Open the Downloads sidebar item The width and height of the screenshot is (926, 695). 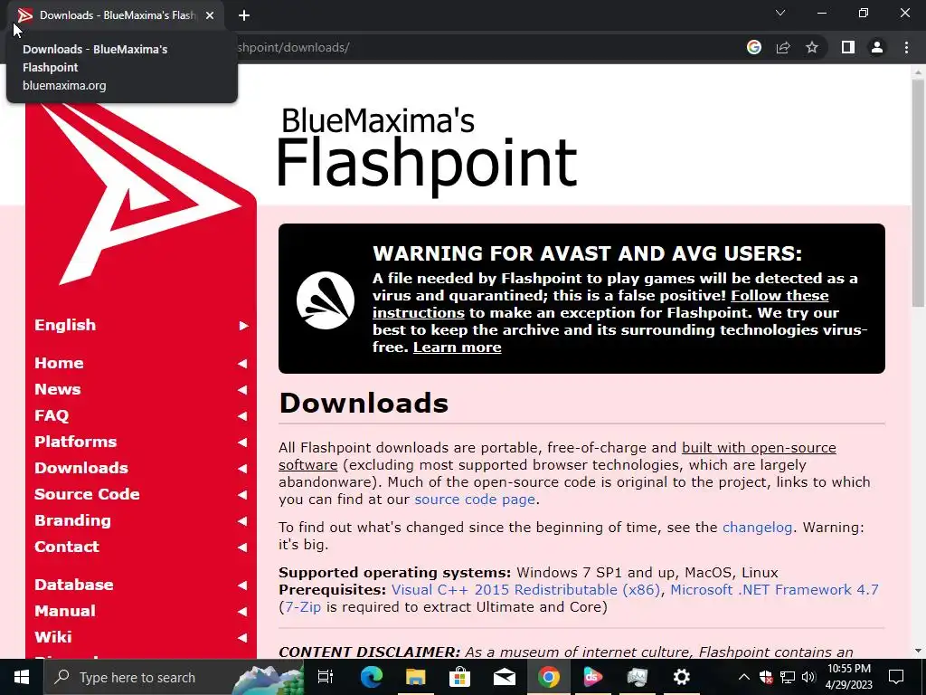coord(80,468)
